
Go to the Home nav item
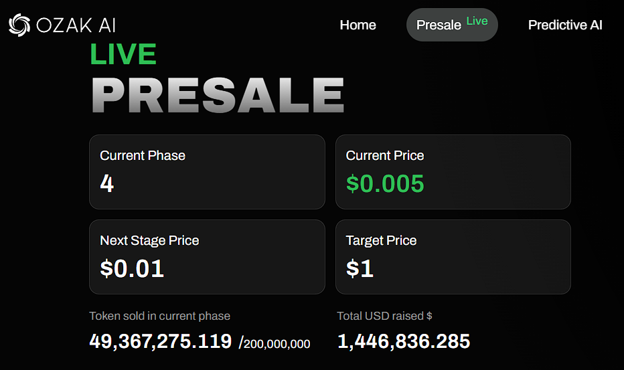(x=358, y=25)
